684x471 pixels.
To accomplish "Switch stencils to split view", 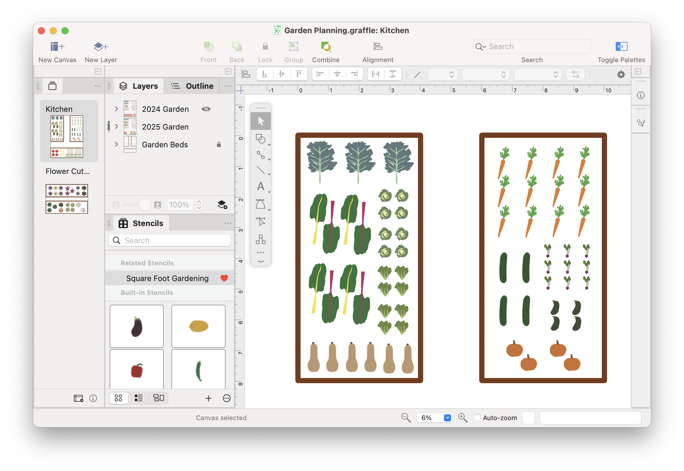I will tap(158, 398).
